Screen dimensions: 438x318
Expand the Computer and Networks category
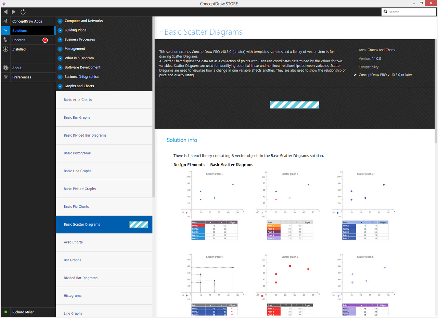(60, 21)
